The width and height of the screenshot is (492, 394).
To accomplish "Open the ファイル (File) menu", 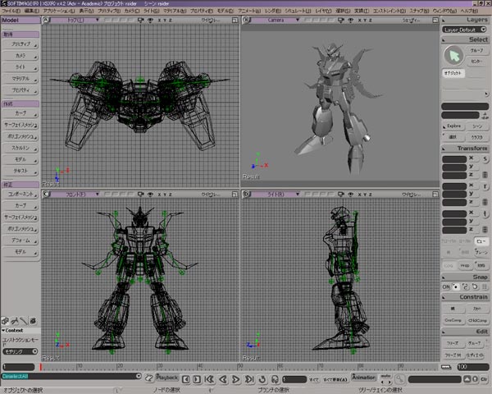I will tap(11, 11).
